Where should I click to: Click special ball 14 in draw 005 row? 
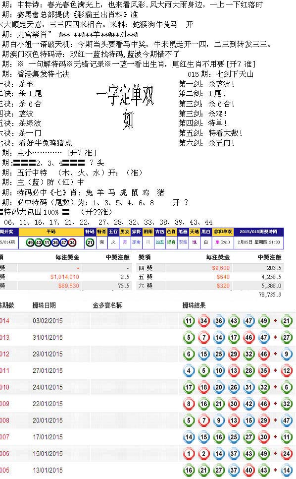[x=286, y=470]
